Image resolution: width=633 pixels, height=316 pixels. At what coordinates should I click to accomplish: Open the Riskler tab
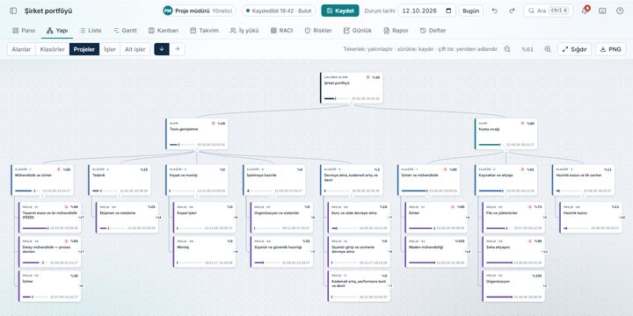tap(318, 30)
